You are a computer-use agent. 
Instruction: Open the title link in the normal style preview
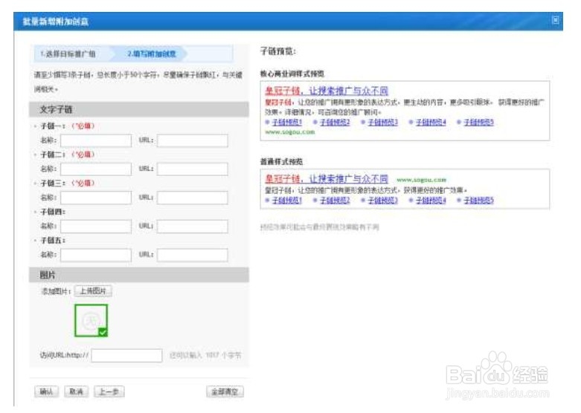[327, 179]
